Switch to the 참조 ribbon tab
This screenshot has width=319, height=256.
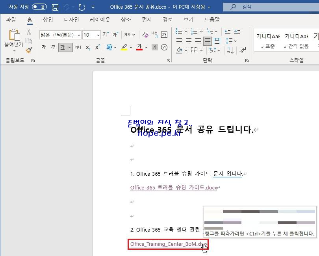click(126, 20)
